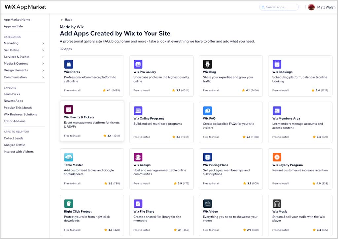The height and width of the screenshot is (239, 338).
Task: Expand the Design Elements chevron
Action: (43, 71)
